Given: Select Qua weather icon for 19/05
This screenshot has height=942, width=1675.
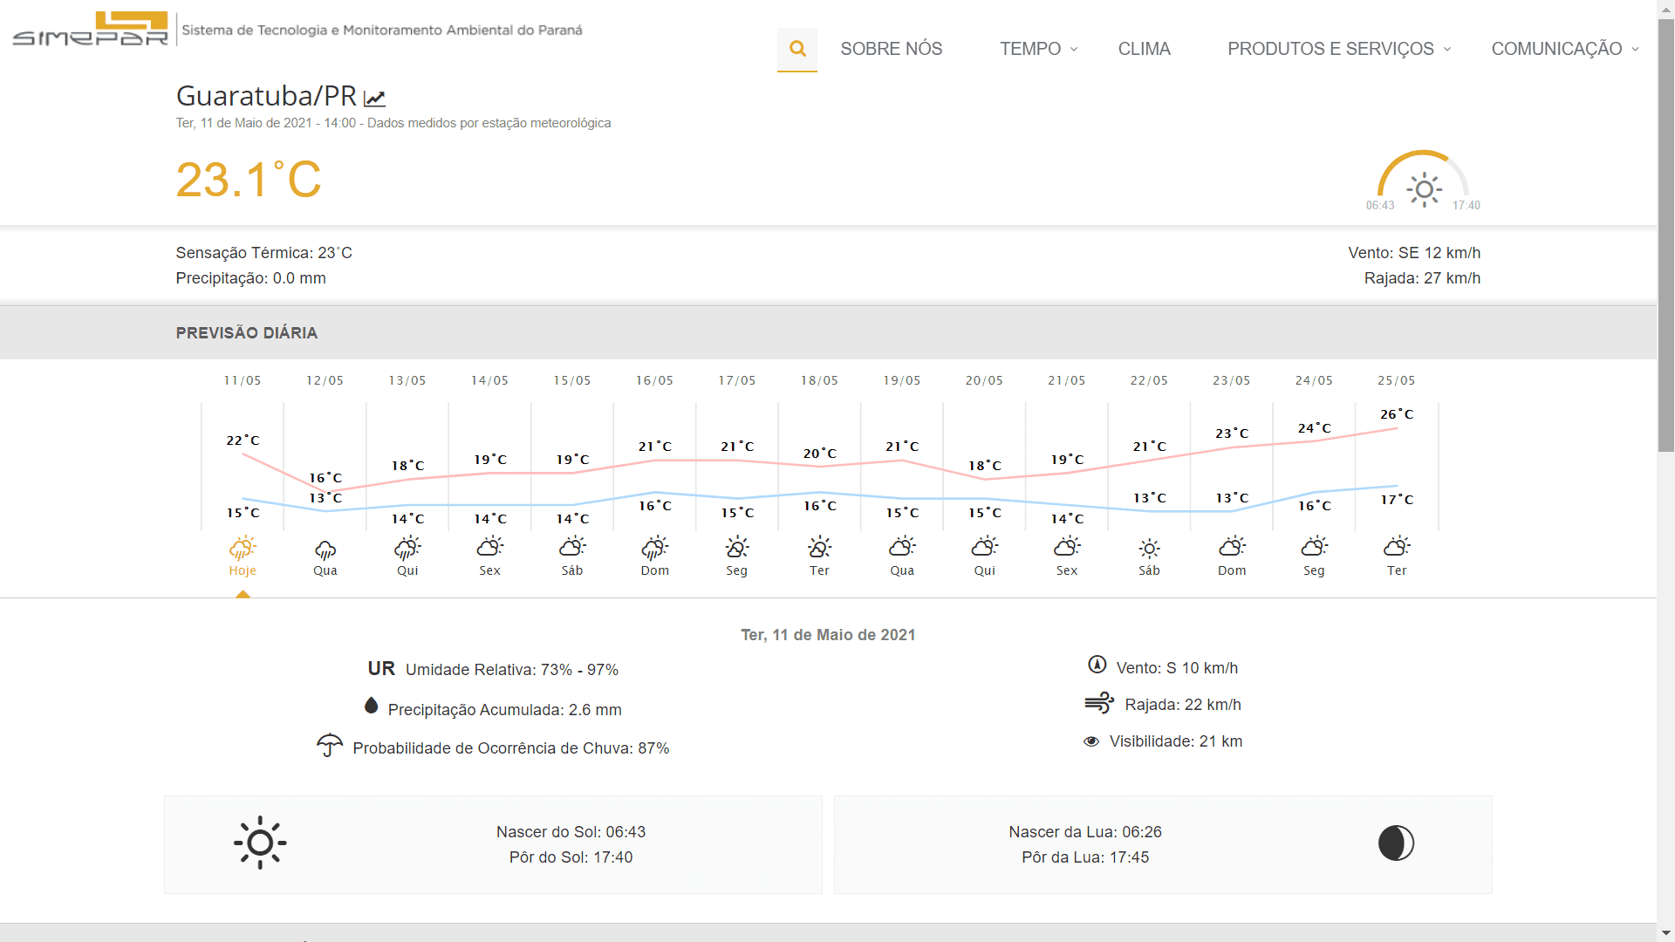Looking at the screenshot, I should [902, 547].
